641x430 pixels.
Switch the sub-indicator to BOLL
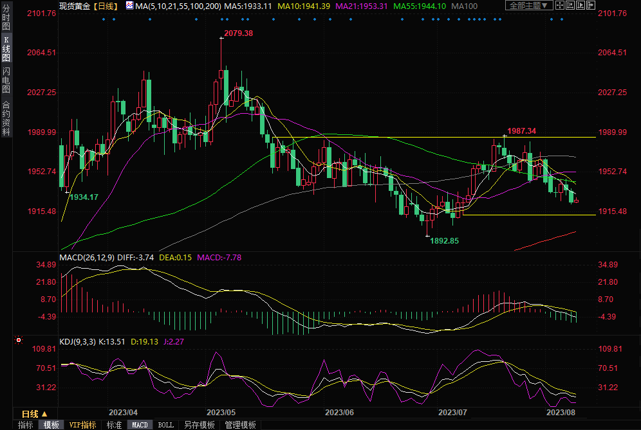(166, 425)
